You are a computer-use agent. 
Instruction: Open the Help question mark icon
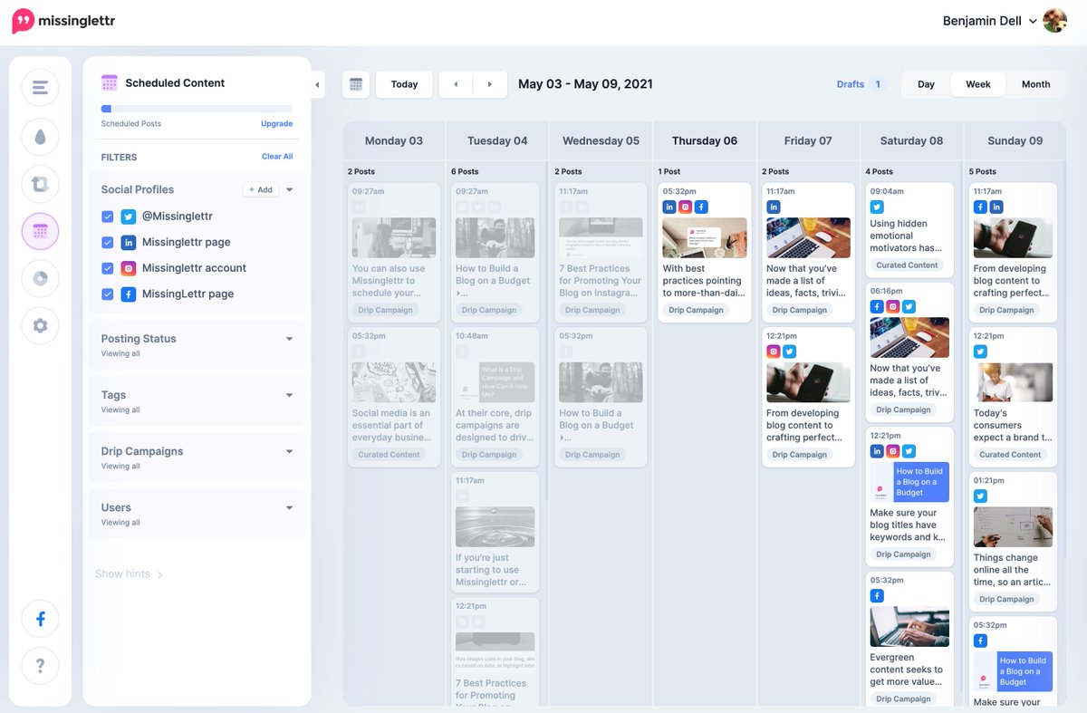40,666
